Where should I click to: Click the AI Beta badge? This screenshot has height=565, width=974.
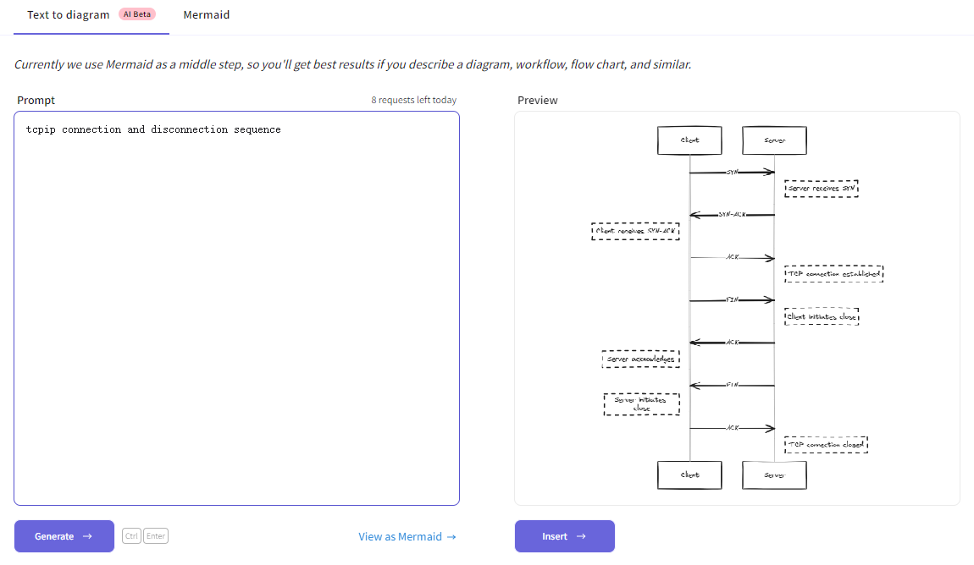click(136, 14)
